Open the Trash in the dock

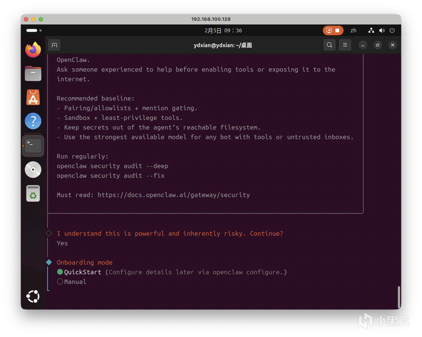(x=33, y=194)
